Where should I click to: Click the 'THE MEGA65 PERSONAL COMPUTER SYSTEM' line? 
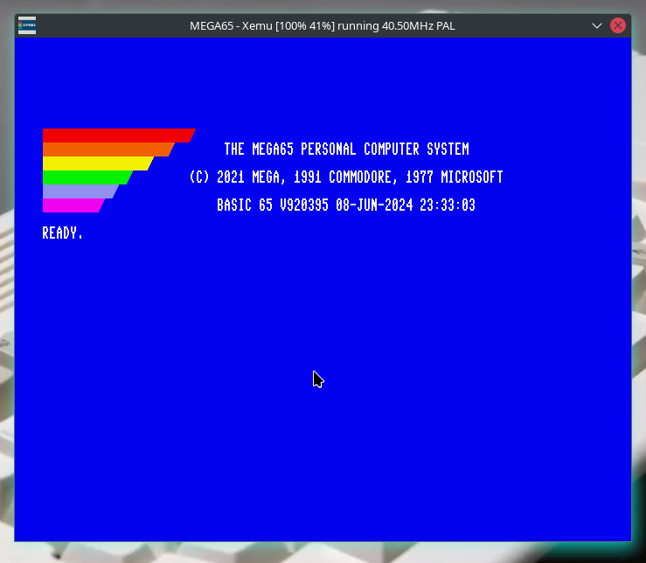[x=346, y=149]
